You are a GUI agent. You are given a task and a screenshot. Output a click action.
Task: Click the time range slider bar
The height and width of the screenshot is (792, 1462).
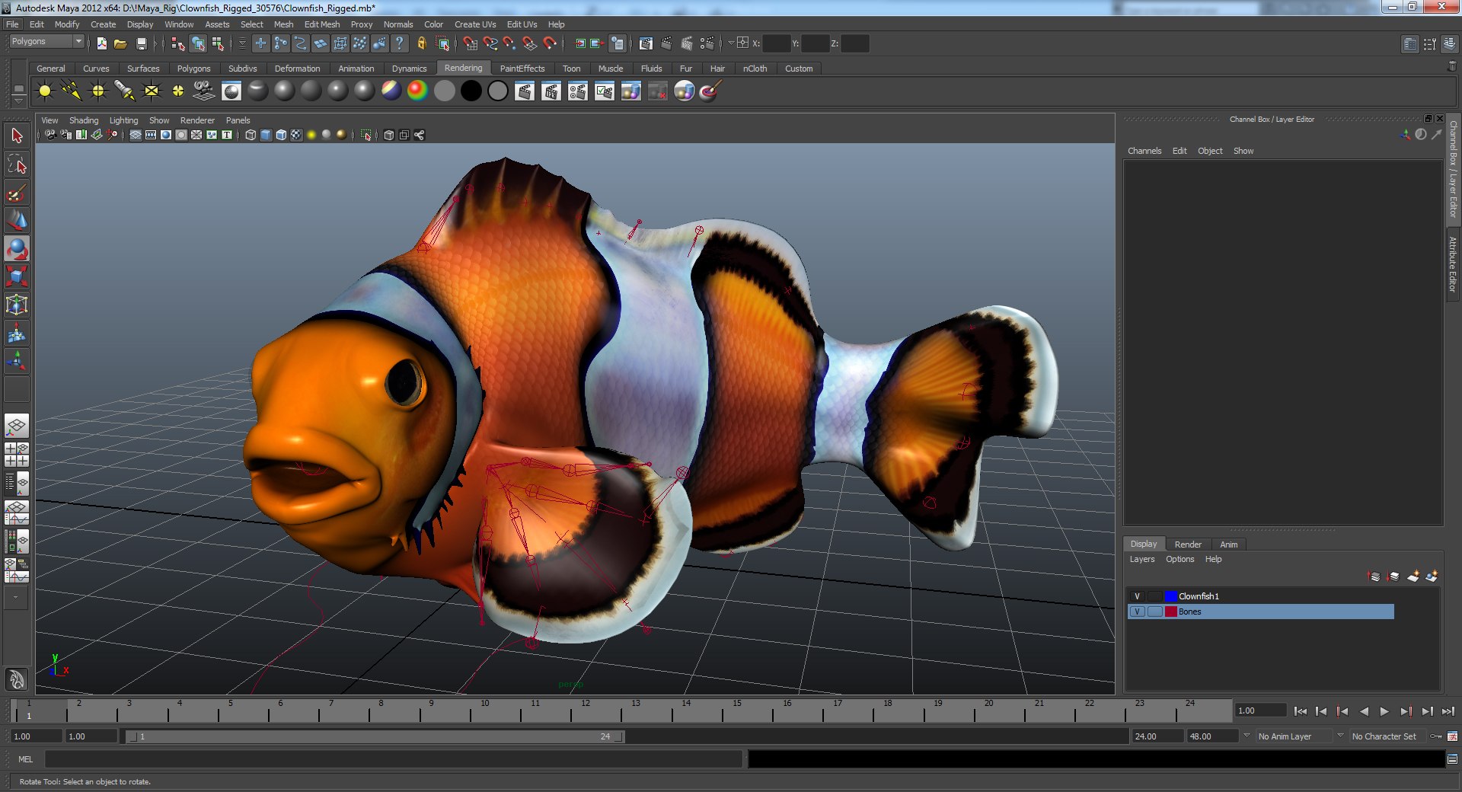(375, 736)
